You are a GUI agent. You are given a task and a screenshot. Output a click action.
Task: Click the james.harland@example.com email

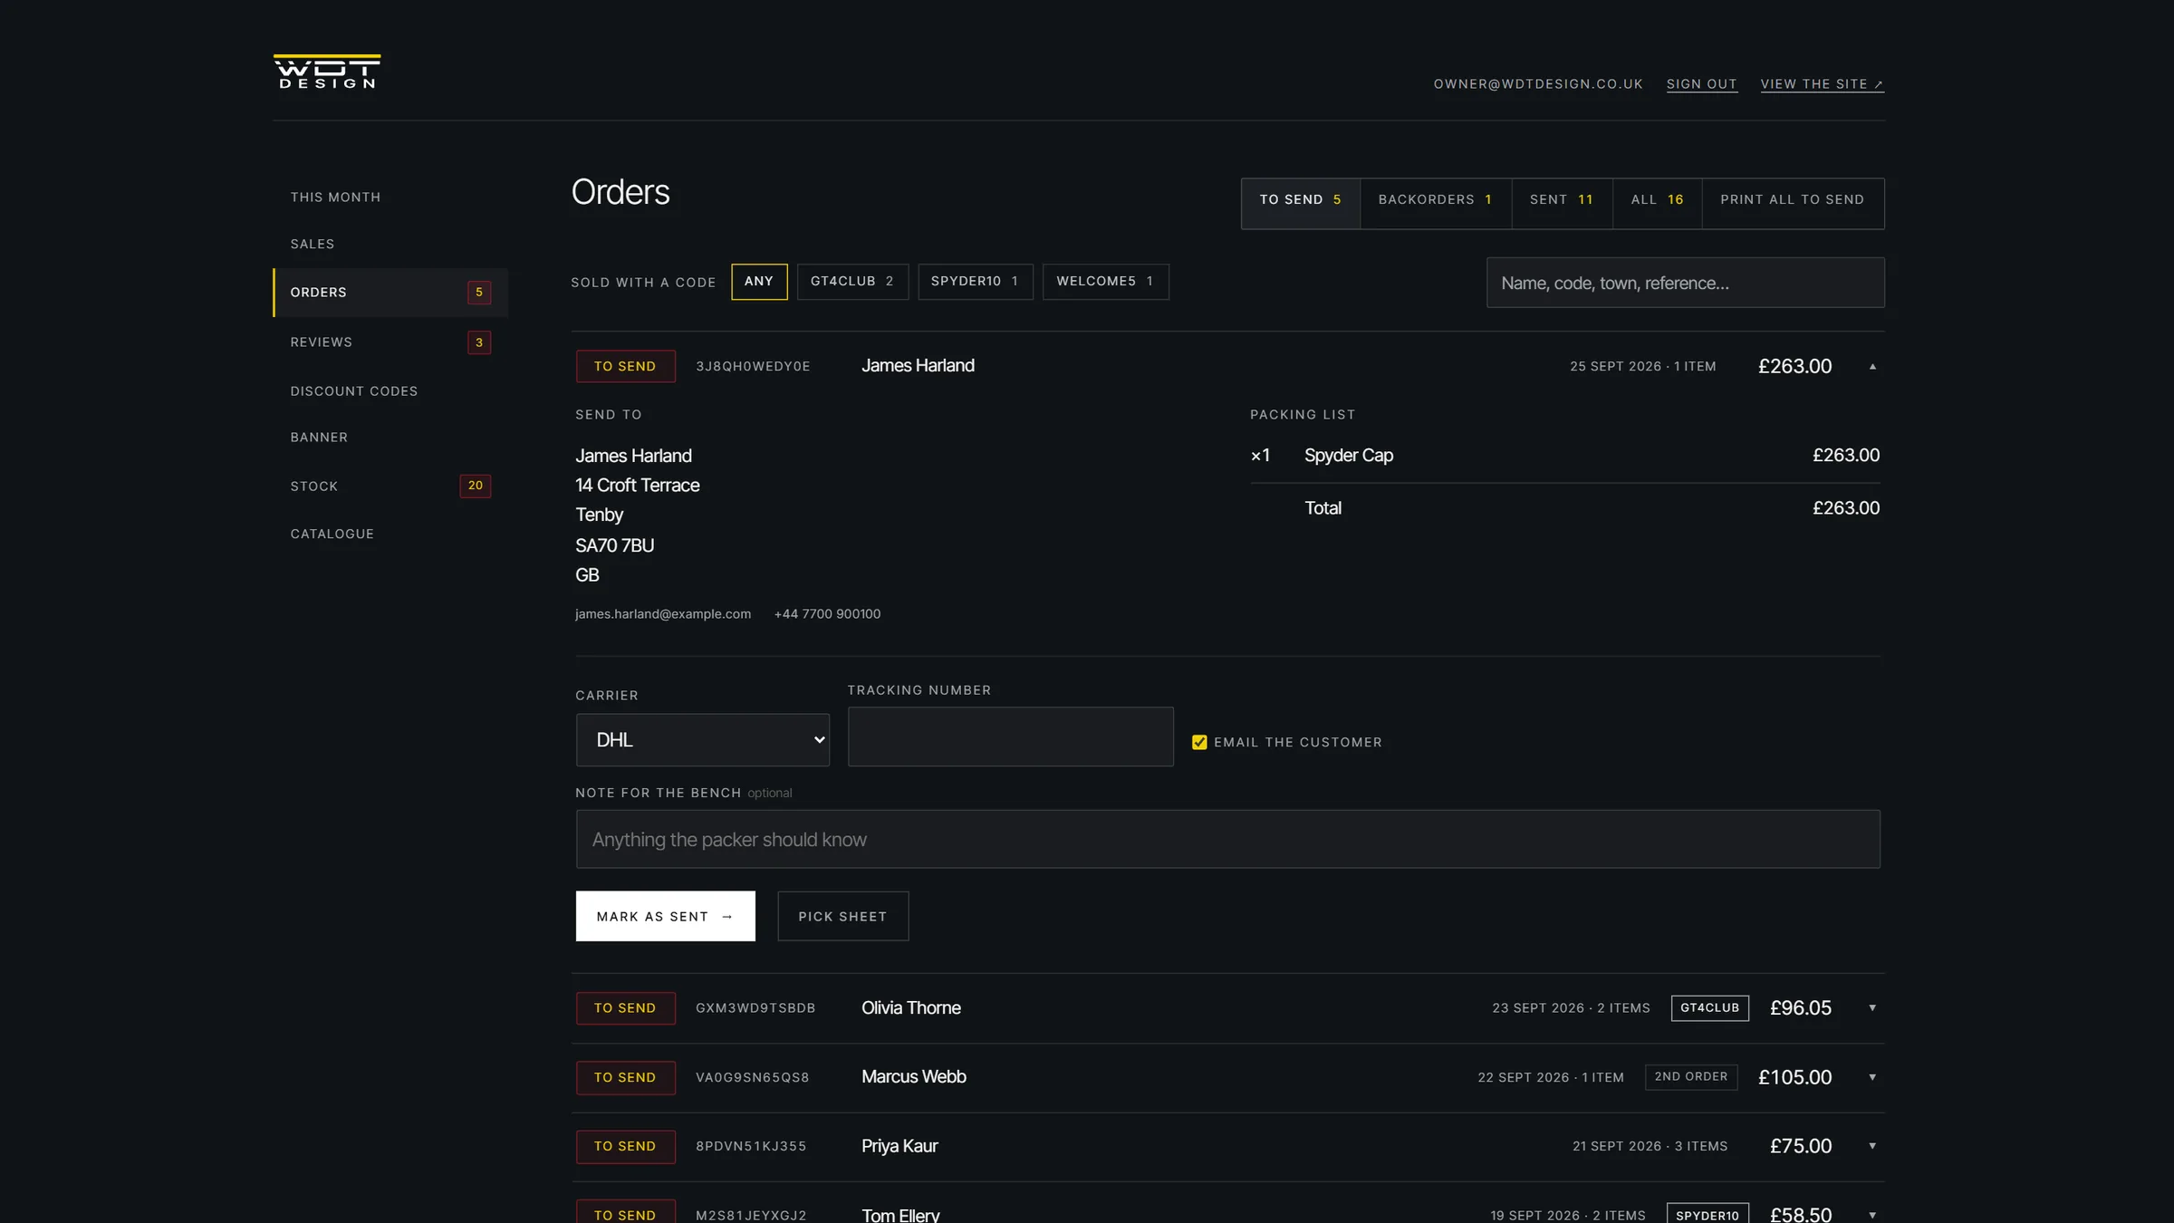tap(663, 614)
